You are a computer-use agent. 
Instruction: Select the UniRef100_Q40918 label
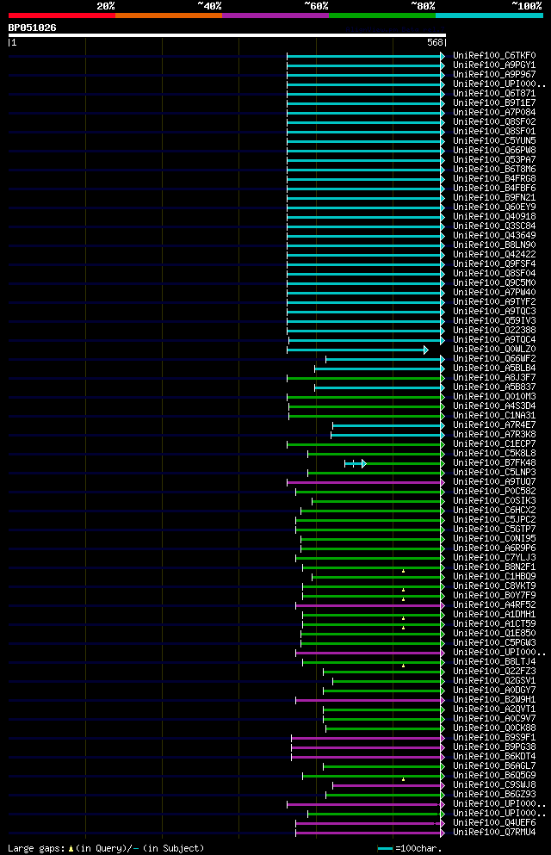point(494,216)
